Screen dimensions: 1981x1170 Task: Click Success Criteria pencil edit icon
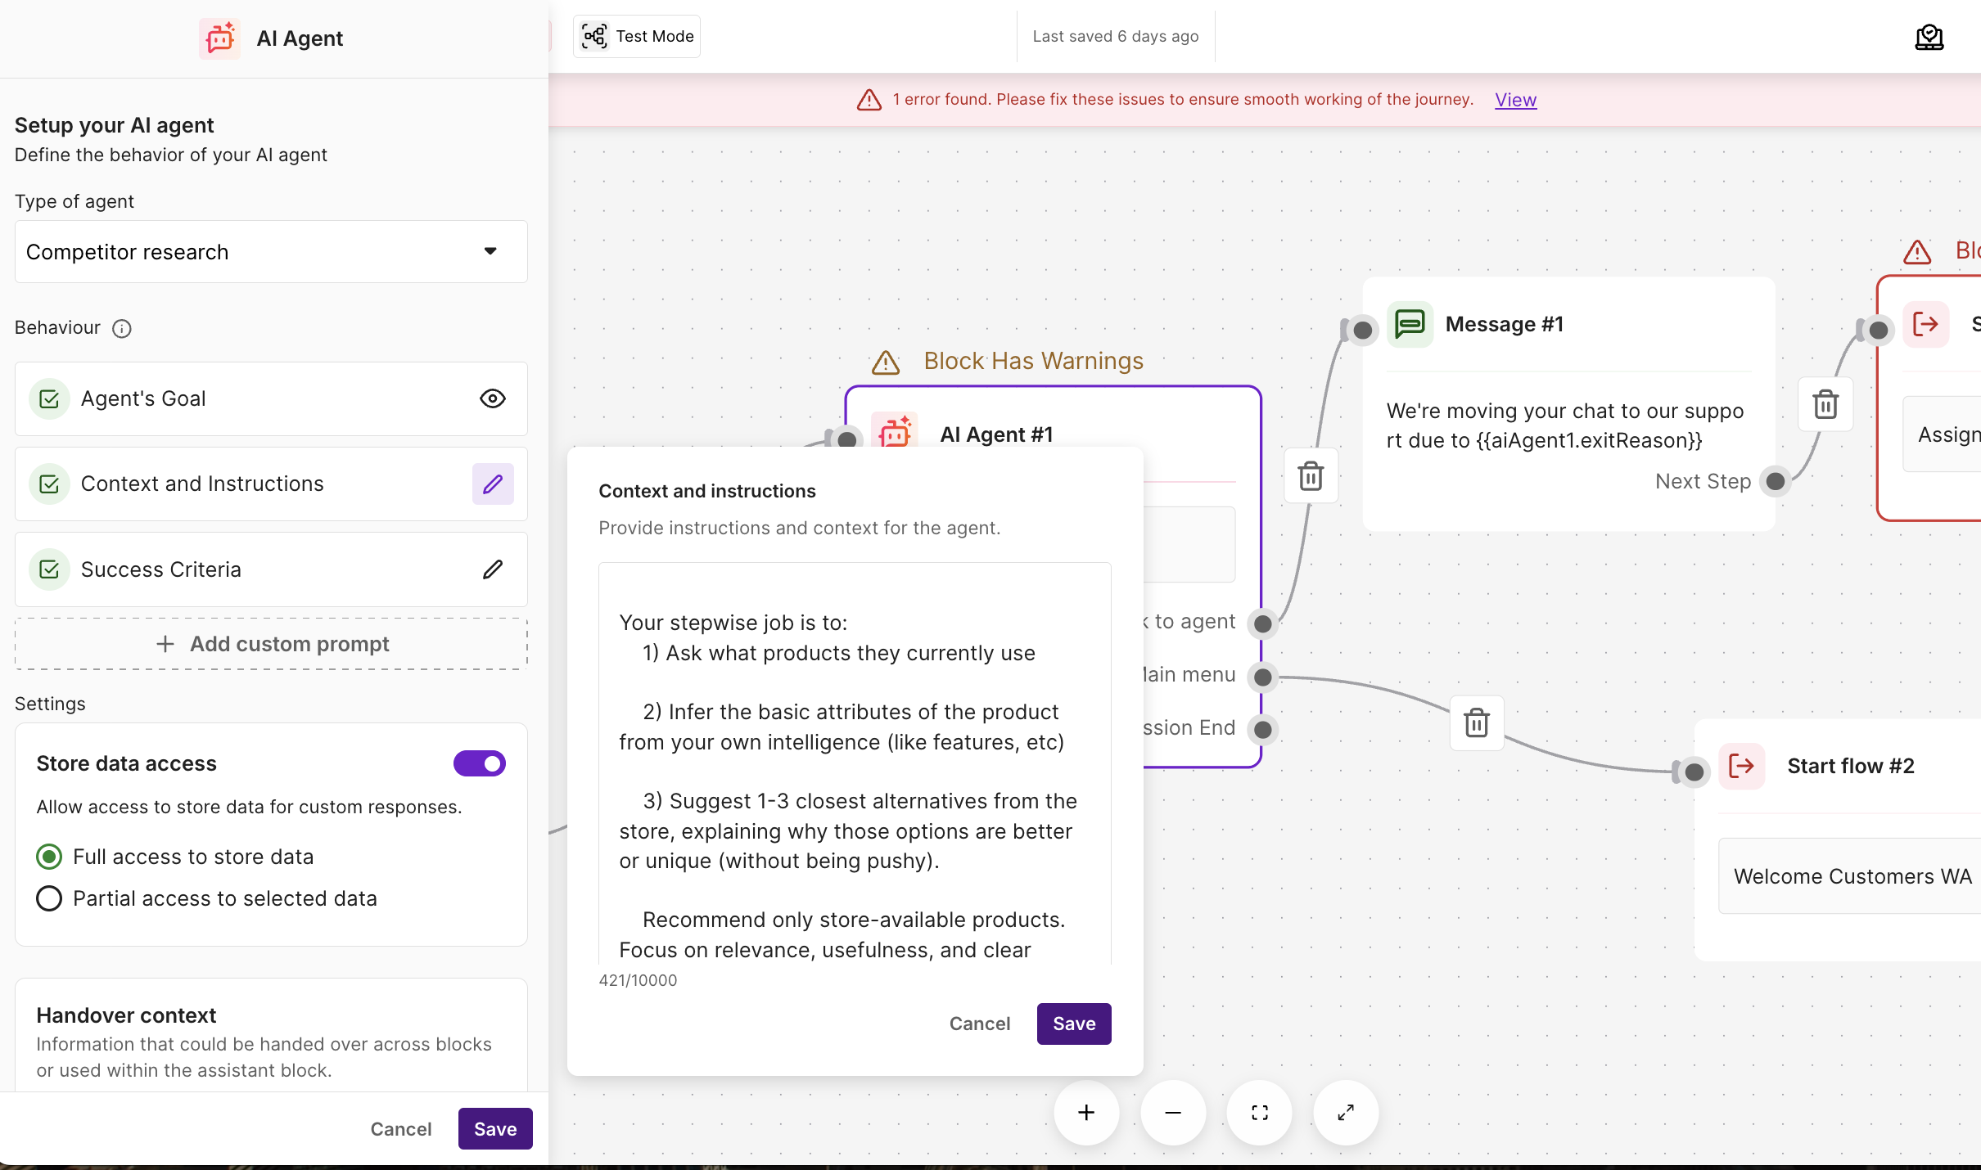492,569
